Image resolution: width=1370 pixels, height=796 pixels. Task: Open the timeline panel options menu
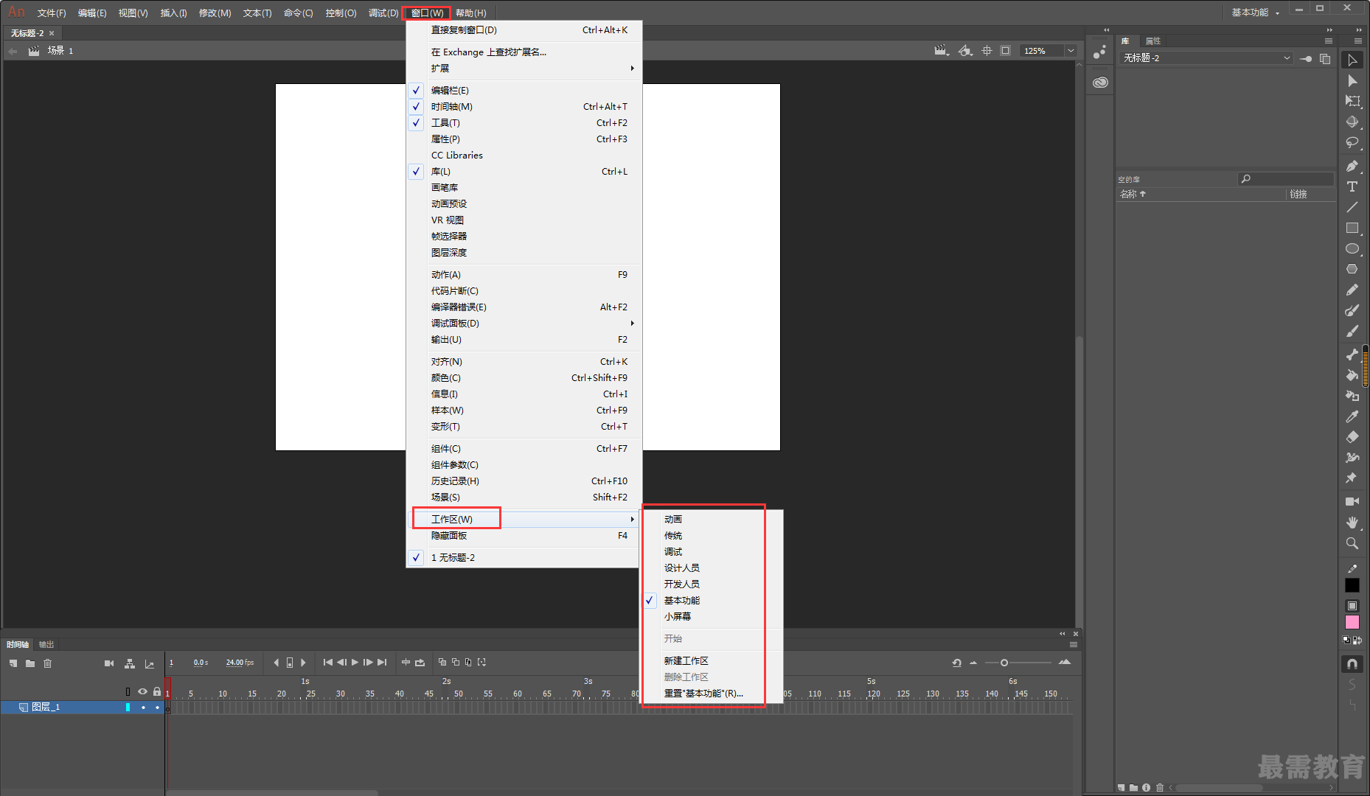[x=1074, y=645]
